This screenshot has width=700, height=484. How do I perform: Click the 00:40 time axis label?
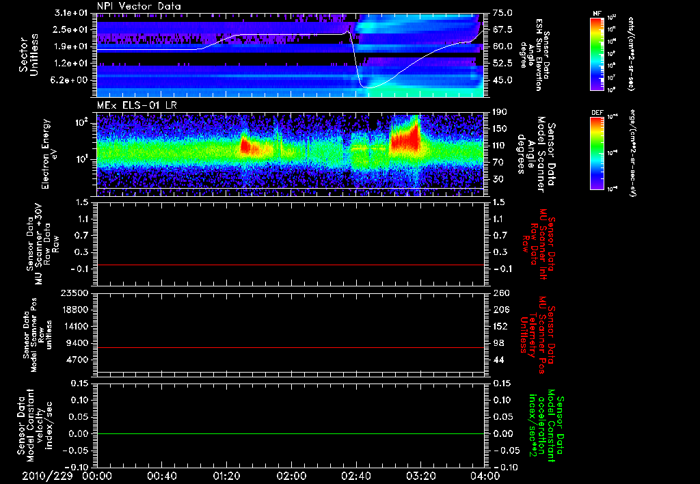coord(161,476)
